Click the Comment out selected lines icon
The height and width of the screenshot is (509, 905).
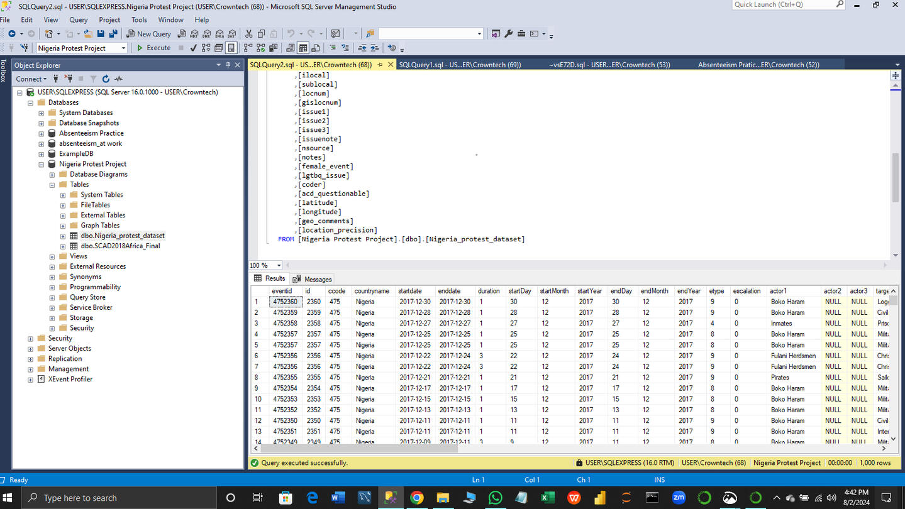(x=332, y=48)
